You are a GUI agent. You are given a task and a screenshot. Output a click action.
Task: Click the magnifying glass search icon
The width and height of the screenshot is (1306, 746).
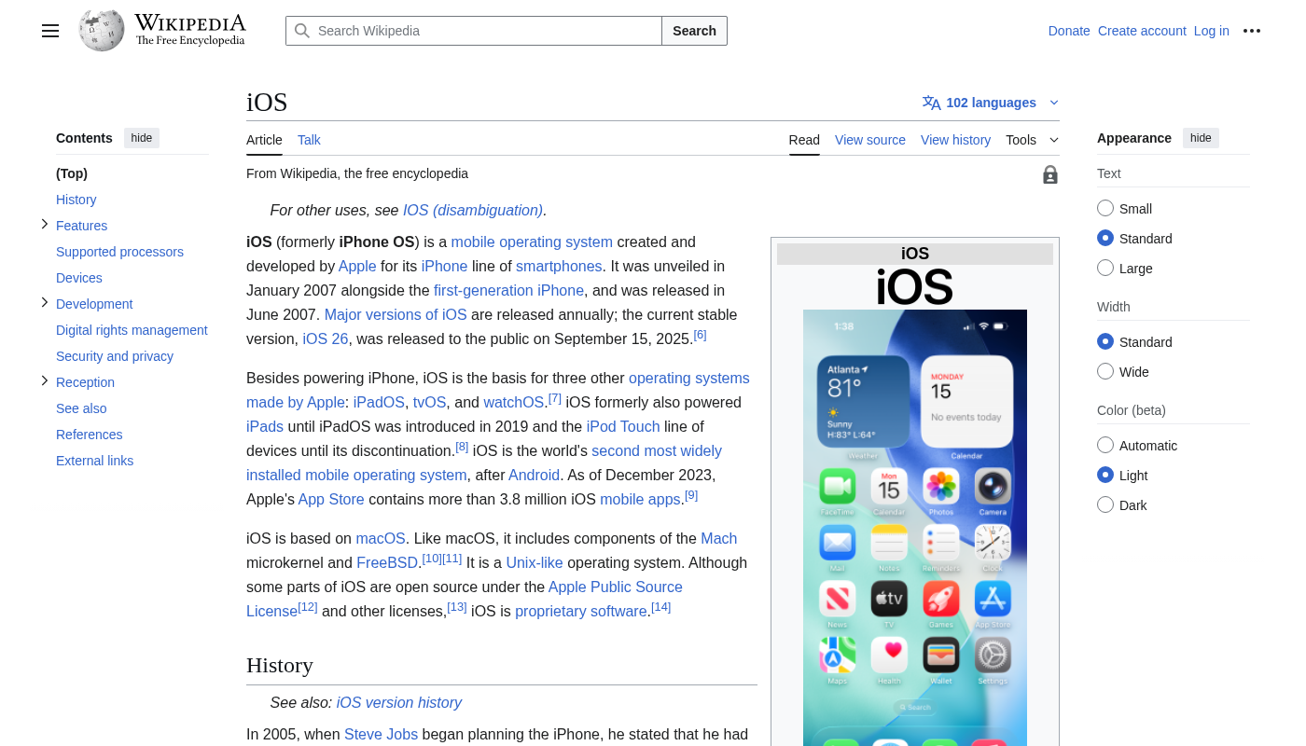[302, 31]
